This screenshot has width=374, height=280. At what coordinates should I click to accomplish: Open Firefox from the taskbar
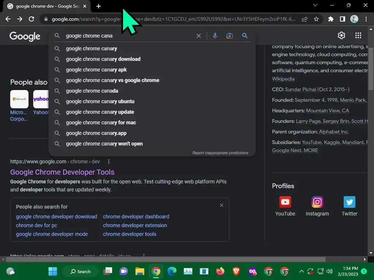coord(220,271)
